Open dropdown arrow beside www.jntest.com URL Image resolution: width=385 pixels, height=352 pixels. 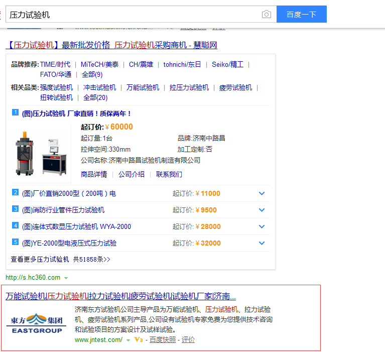[x=128, y=340]
